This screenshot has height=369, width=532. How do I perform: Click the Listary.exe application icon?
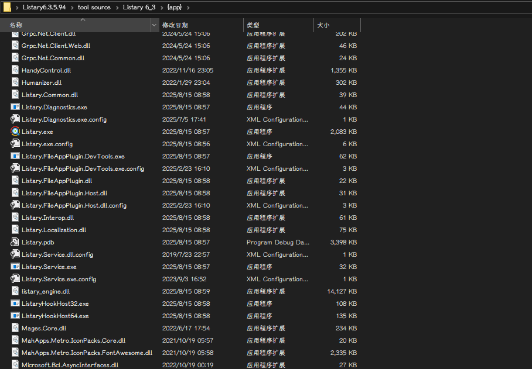click(x=15, y=132)
